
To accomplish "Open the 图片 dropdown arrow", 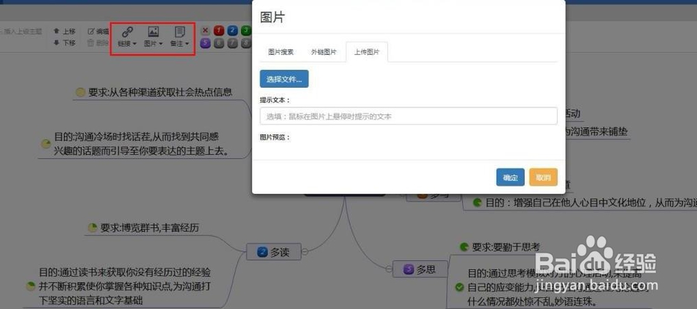I will click(160, 44).
